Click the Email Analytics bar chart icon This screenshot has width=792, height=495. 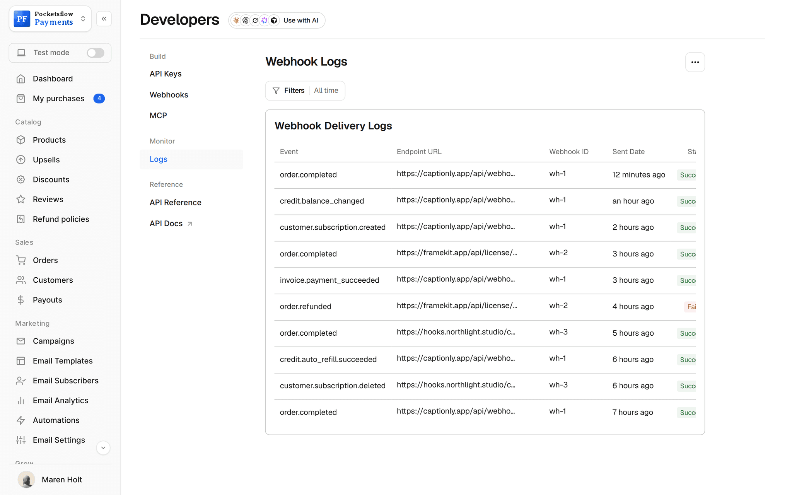[21, 401]
